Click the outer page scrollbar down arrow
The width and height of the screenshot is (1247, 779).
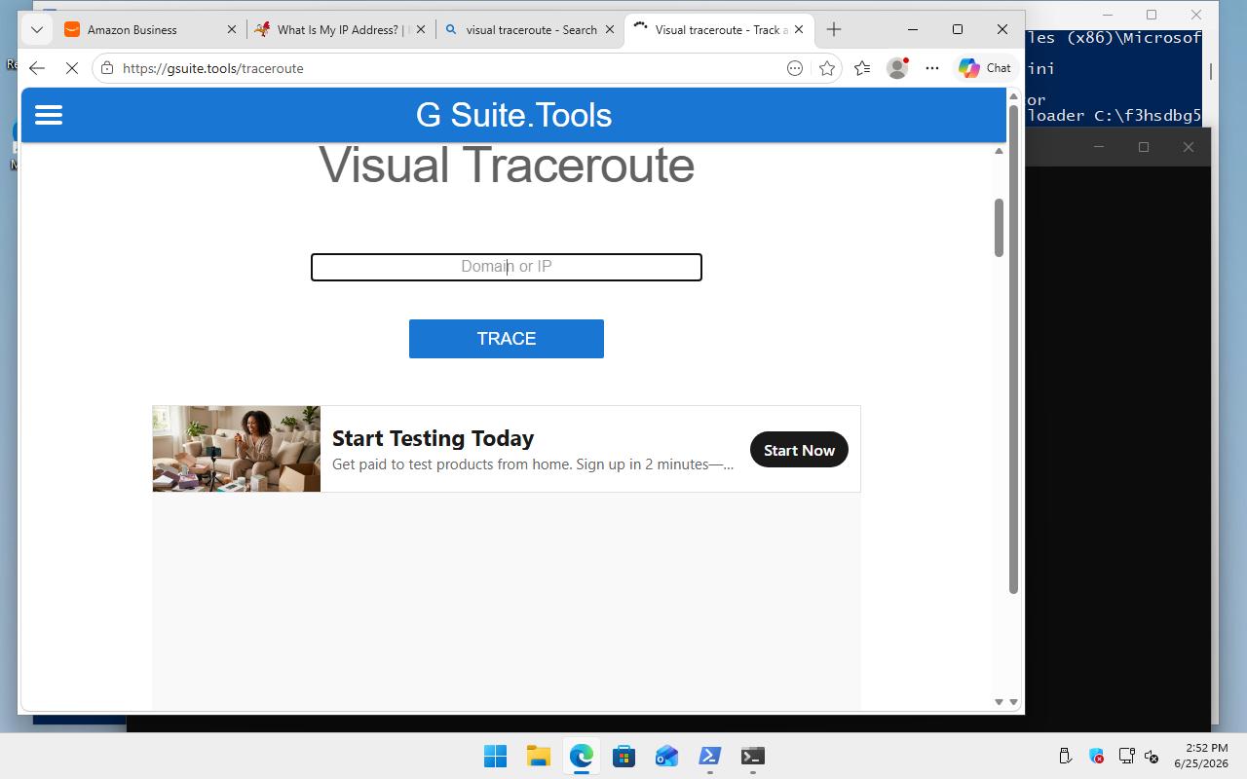(1013, 702)
